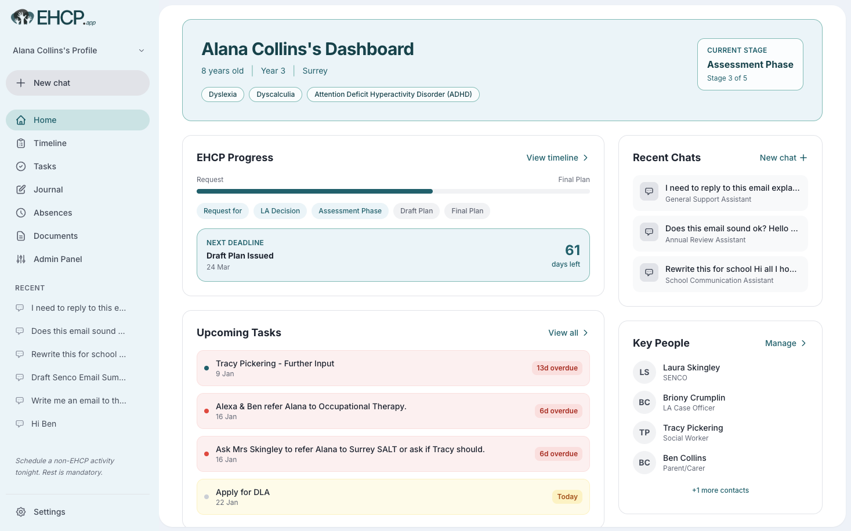Click the '13d overdue' badge
Viewport: 851px width, 531px height.
(x=557, y=368)
